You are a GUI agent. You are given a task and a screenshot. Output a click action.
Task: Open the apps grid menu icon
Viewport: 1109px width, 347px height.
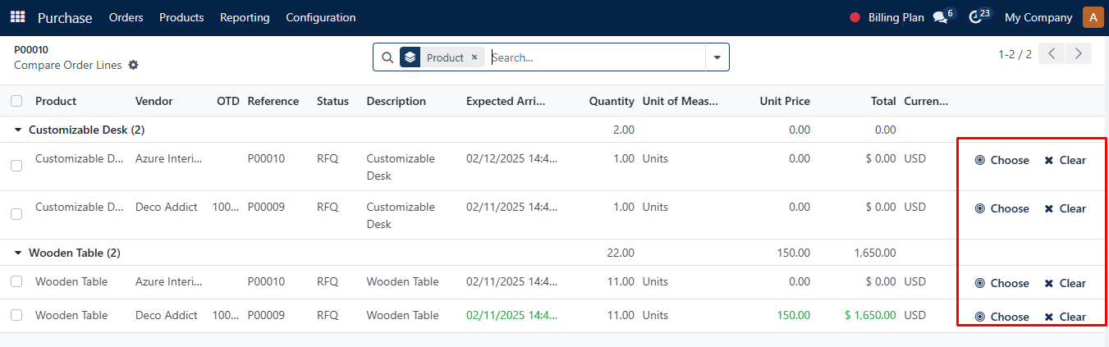pyautogui.click(x=17, y=17)
